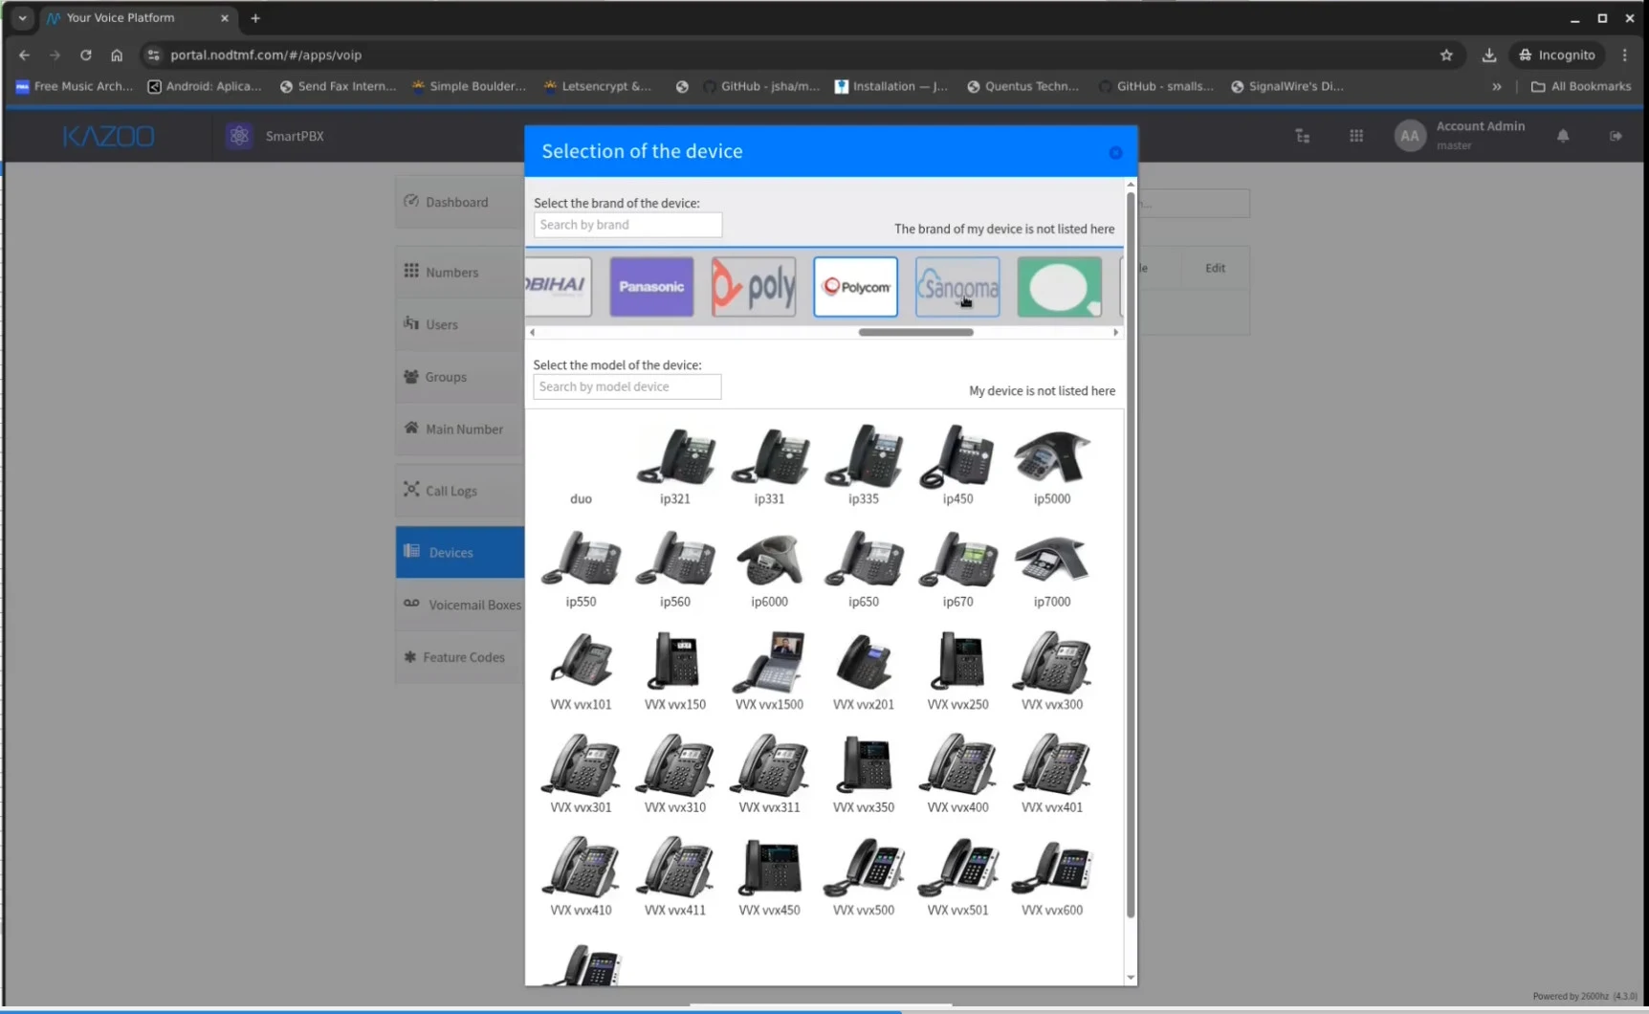Viewport: 1649px width, 1014px height.
Task: Open the Devices section
Action: 460,552
